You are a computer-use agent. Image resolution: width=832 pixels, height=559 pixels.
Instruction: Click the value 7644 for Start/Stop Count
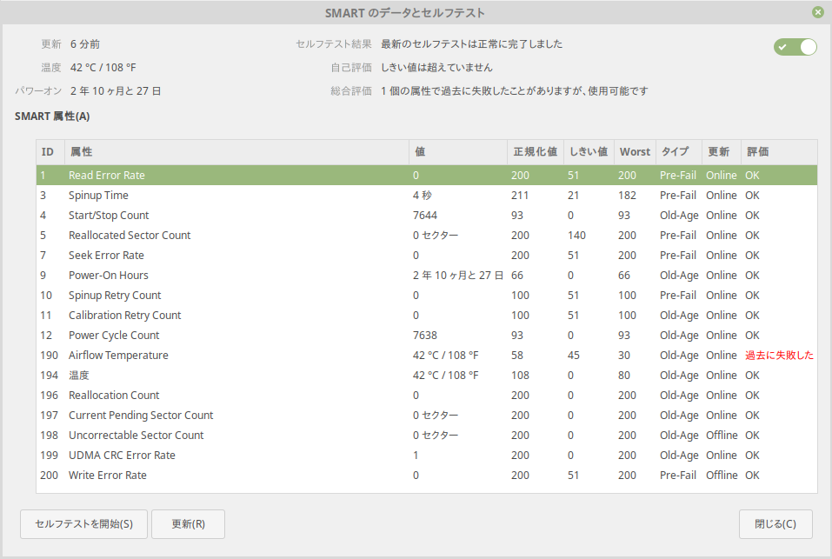click(425, 216)
